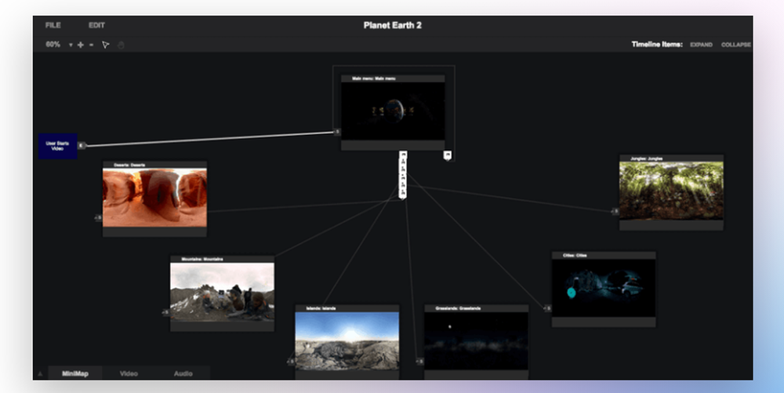Viewport: 784px width, 393px height.
Task: Click the Deserts node footer bar
Action: pyautogui.click(x=154, y=231)
